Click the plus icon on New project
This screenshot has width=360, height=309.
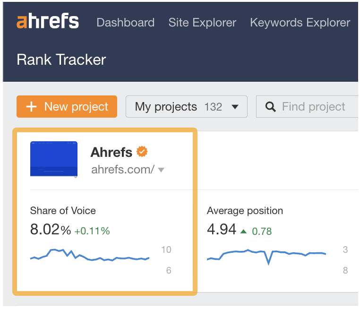[31, 107]
